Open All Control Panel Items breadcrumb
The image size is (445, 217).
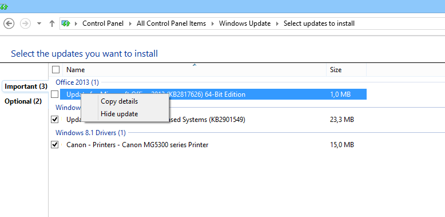click(x=171, y=23)
